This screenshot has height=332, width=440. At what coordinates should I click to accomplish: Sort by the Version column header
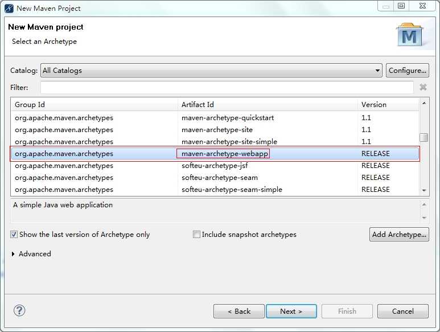pos(388,105)
